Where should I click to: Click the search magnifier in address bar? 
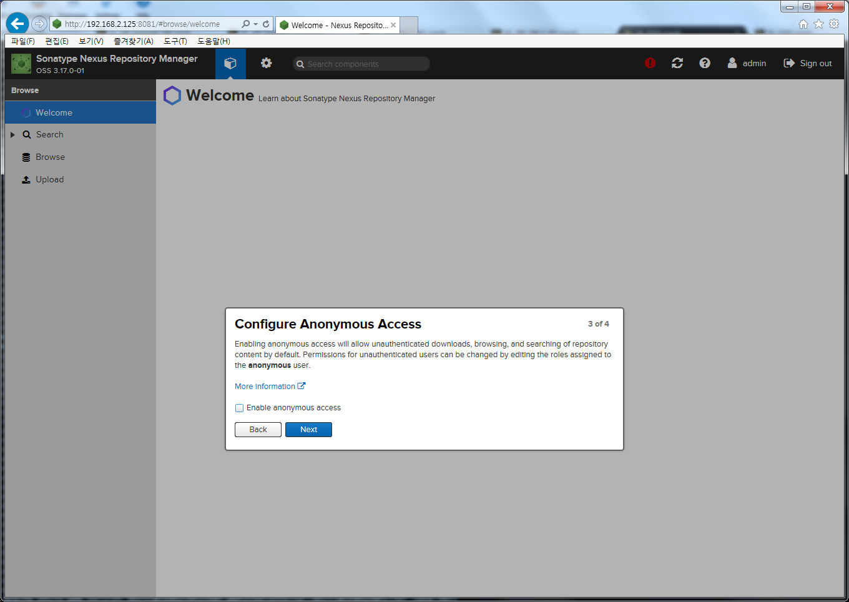click(246, 24)
